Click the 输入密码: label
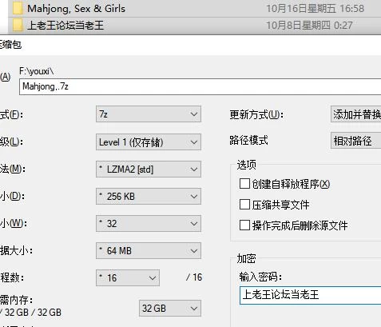 (x=260, y=277)
